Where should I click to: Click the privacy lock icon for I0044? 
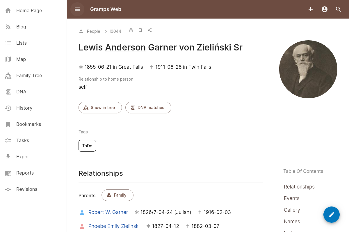131,30
